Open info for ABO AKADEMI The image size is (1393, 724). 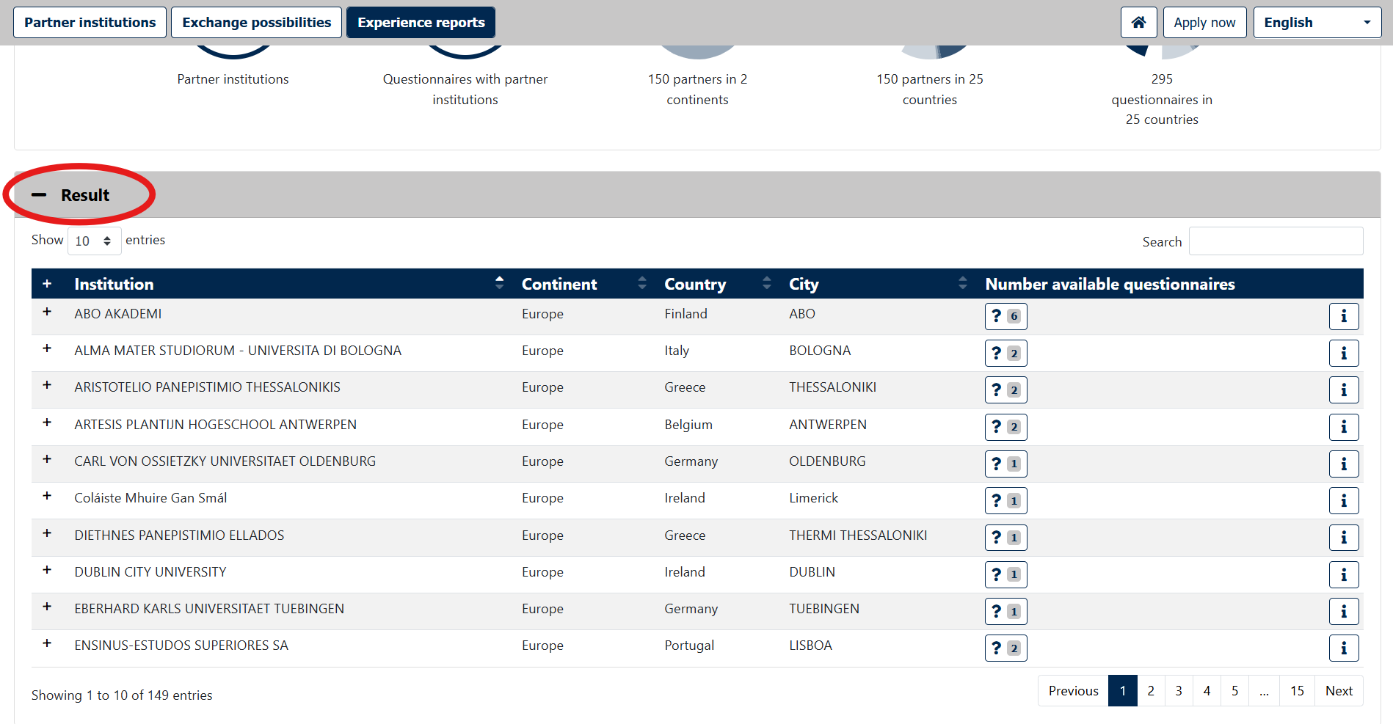click(1344, 316)
